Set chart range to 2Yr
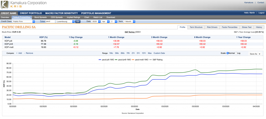The width and height of the screenshot is (266, 119). [x=133, y=53]
